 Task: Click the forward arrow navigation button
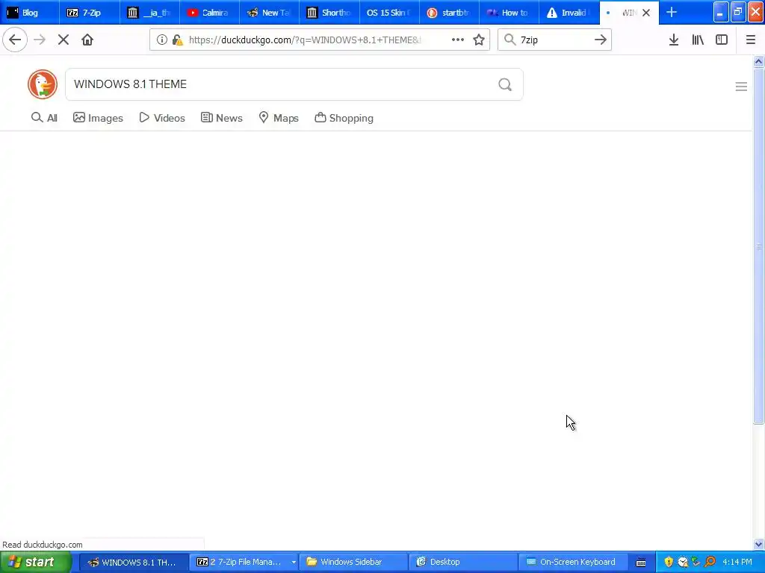pyautogui.click(x=40, y=40)
